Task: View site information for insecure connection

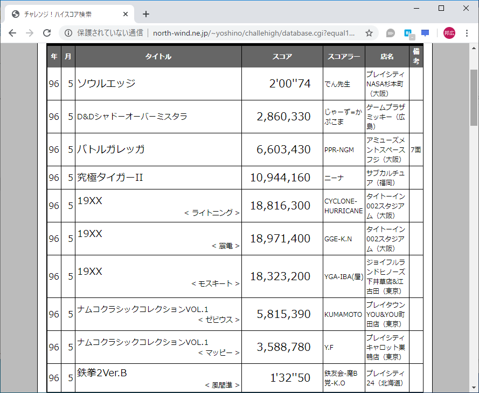Action: [x=68, y=33]
